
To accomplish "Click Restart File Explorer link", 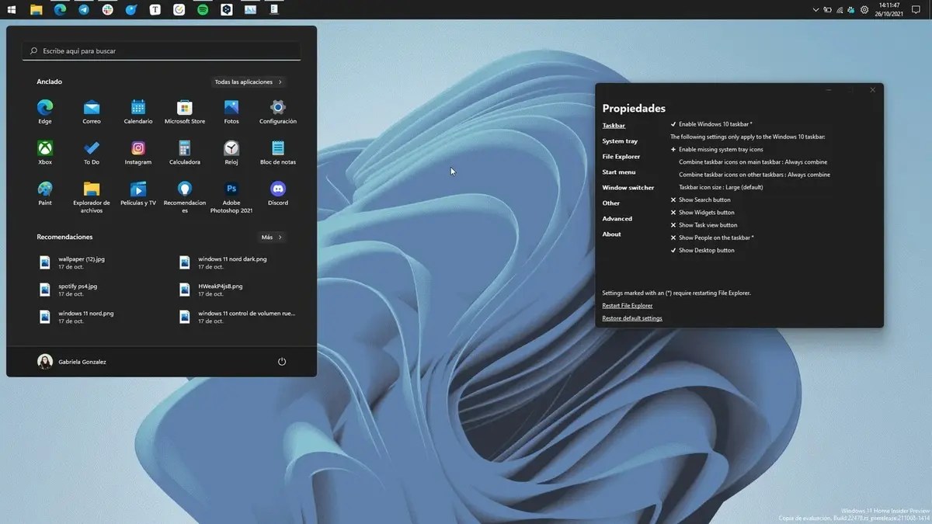I will click(x=627, y=305).
